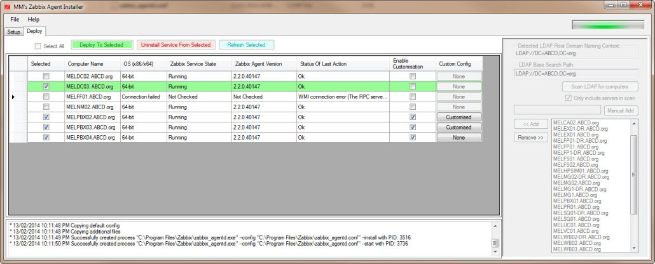The width and height of the screenshot is (655, 264).
Task: Disable customisation checkbox for MELPBX03.ABCD.org
Action: click(x=413, y=128)
